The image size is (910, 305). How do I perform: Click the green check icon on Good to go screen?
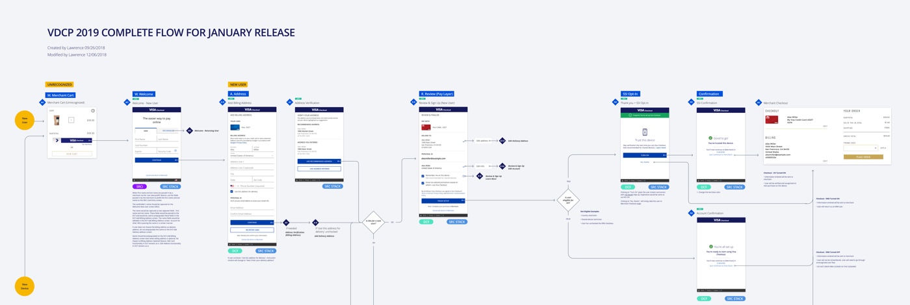[710, 138]
